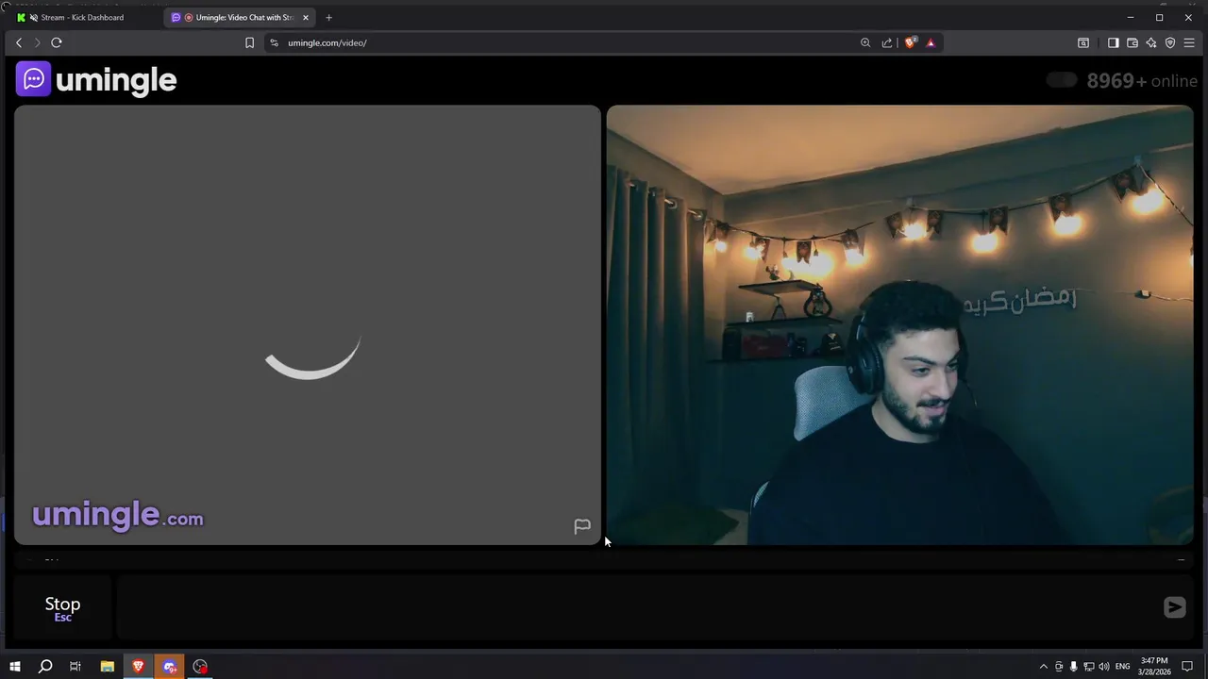The width and height of the screenshot is (1208, 679).
Task: Open the purple app icon in taskbar
Action: point(170,667)
